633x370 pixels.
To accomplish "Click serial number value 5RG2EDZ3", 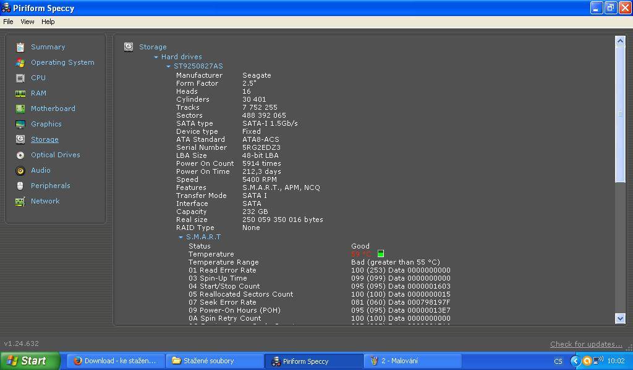I will [261, 148].
